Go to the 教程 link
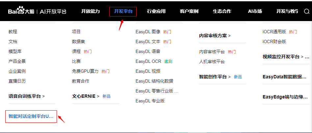This screenshot has height=133, width=312. (x=13, y=32)
